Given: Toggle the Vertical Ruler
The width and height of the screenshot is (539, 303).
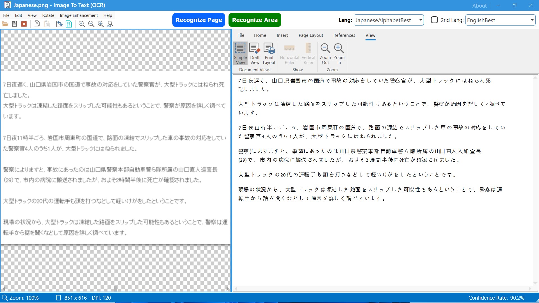Looking at the screenshot, I should [308, 54].
